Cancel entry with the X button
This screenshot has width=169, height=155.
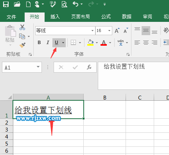click(x=61, y=67)
